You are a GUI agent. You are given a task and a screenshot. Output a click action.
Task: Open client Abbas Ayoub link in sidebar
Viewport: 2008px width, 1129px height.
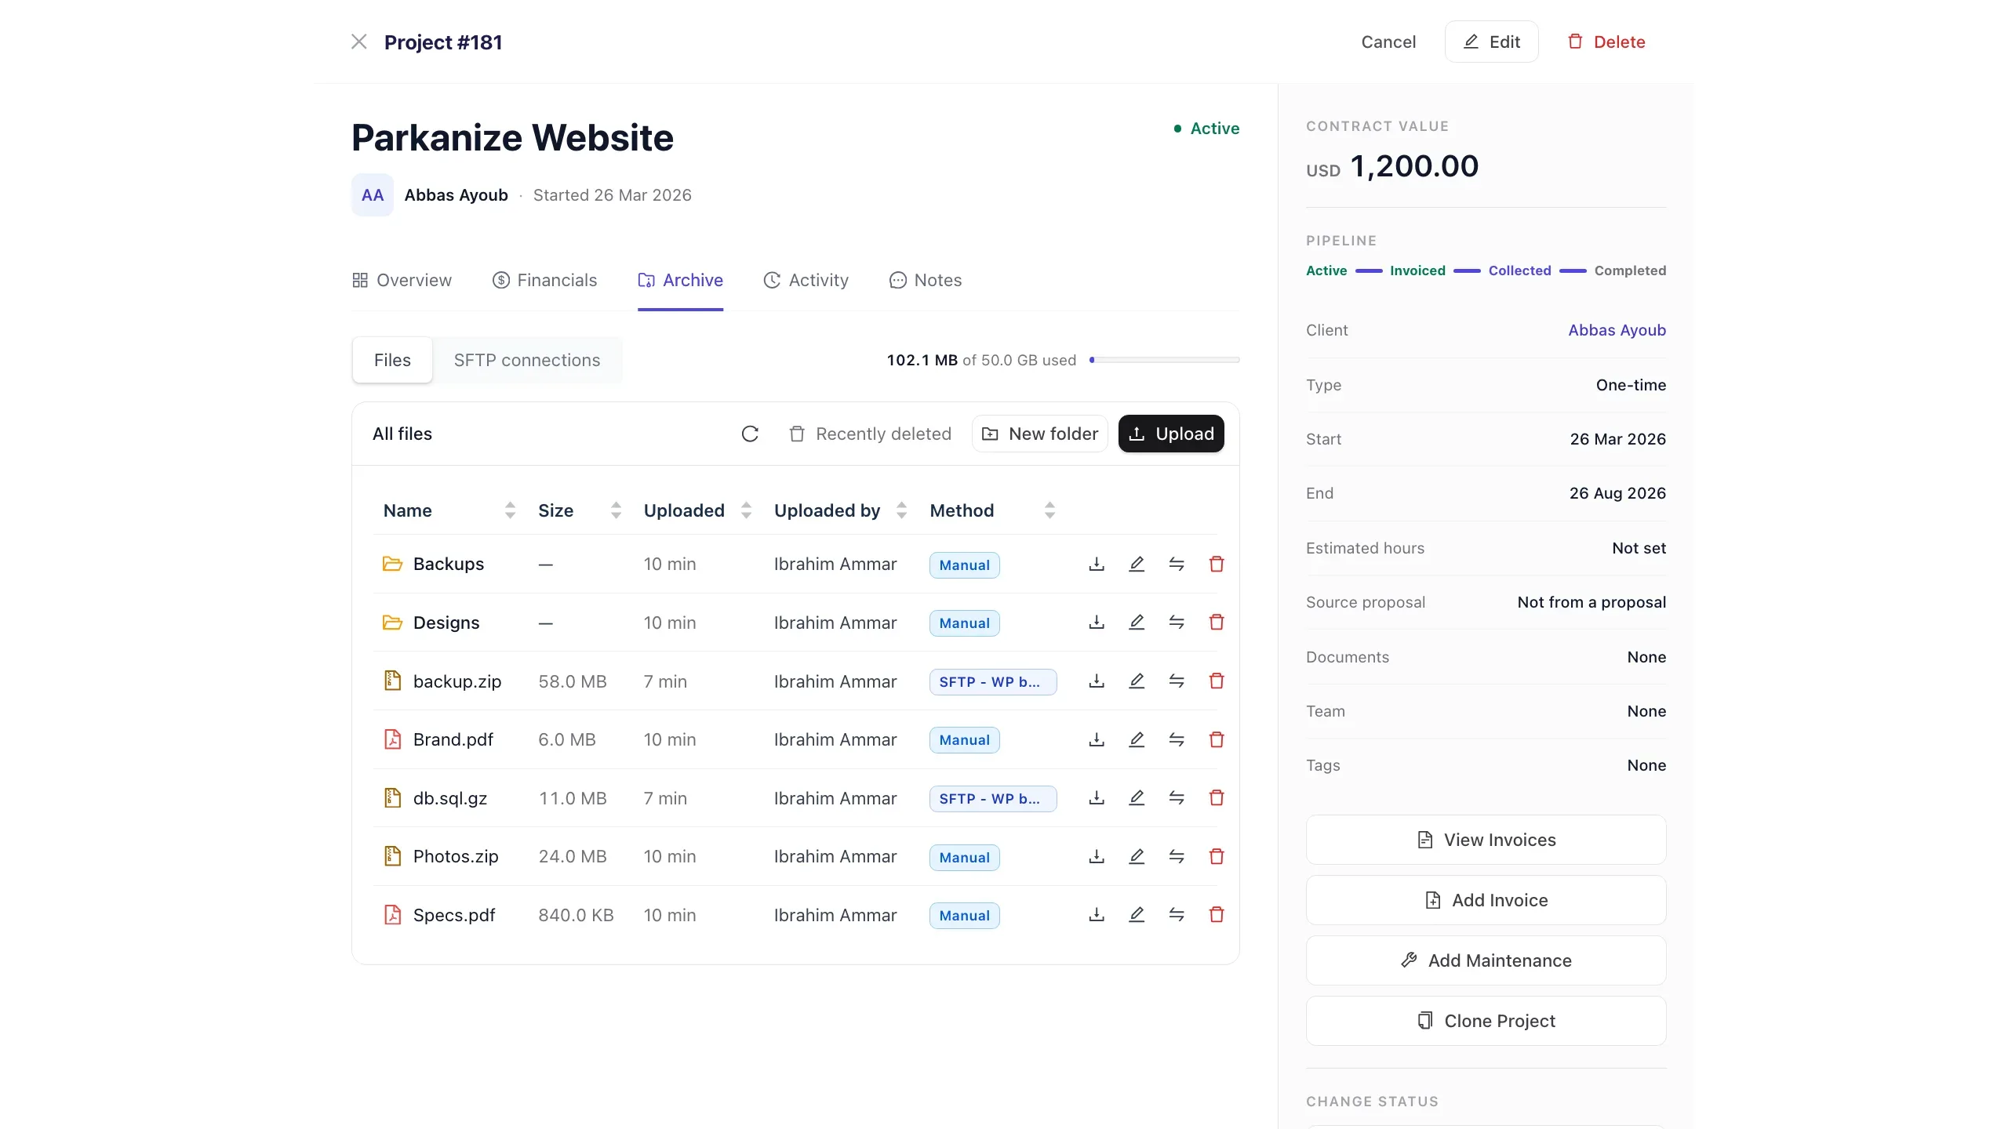tap(1617, 330)
